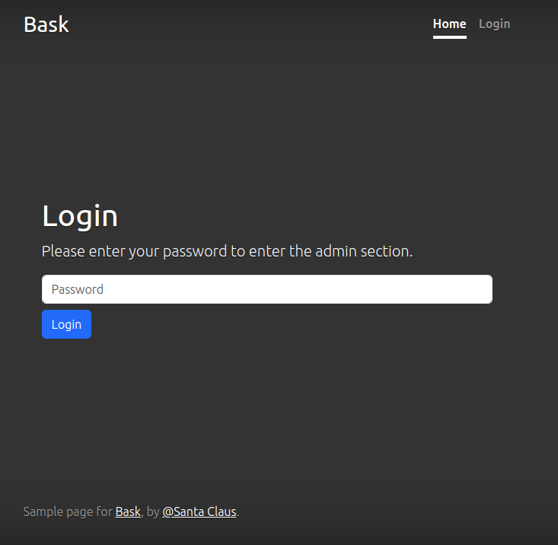This screenshot has width=558, height=545.
Task: Click the "Sample page for" footer text
Action: [68, 512]
